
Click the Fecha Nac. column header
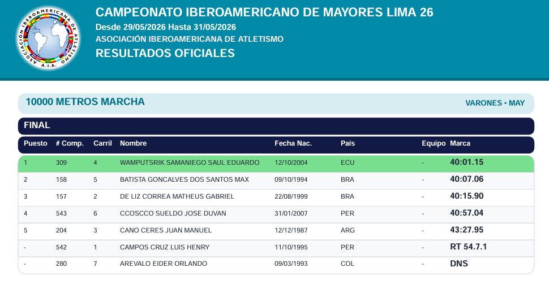click(293, 143)
